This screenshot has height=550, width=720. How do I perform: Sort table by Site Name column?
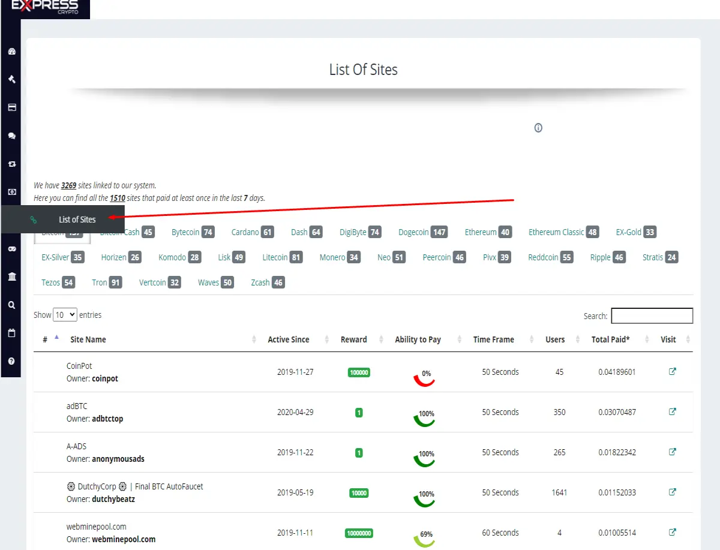click(x=88, y=339)
